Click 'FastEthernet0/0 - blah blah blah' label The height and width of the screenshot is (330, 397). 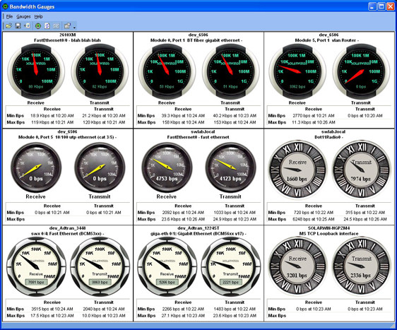[x=67, y=40]
